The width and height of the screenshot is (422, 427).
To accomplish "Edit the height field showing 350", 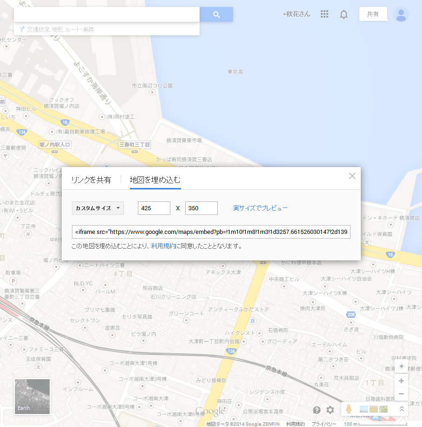I will click(x=201, y=208).
